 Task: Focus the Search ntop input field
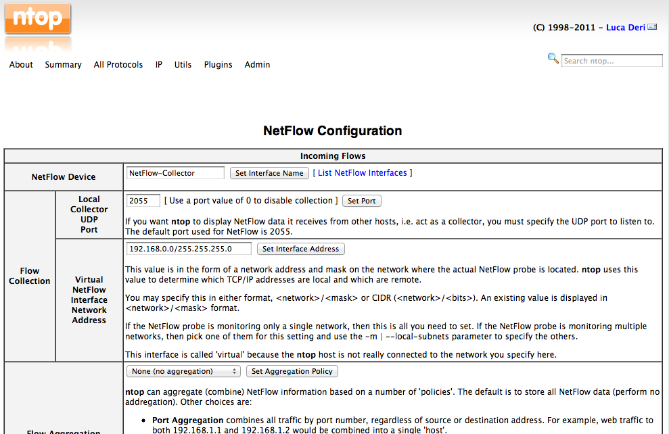coord(612,61)
